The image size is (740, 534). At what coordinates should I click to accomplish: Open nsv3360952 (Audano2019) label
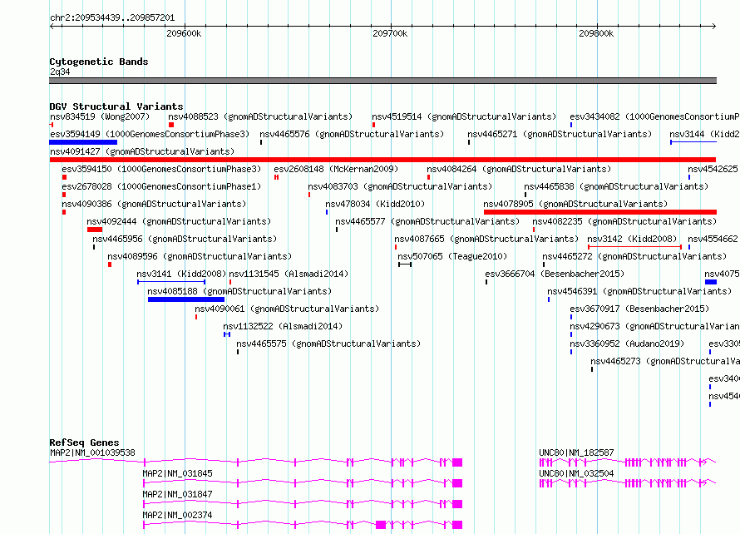tap(627, 344)
